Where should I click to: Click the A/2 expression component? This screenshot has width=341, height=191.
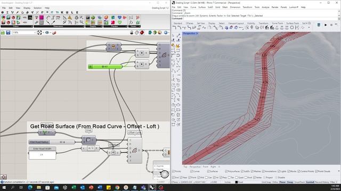[91, 149]
